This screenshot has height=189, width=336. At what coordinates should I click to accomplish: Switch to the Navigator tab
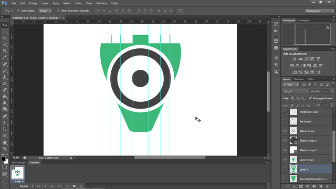(304, 20)
